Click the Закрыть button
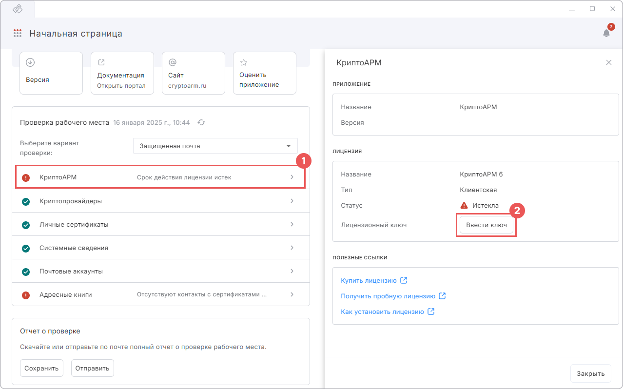623x389 pixels. 591,373
